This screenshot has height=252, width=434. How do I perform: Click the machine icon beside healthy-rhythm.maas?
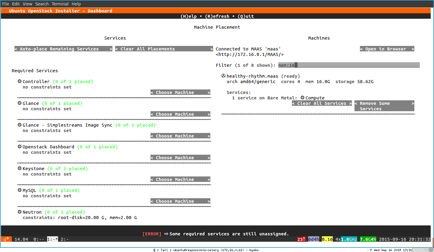click(223, 76)
